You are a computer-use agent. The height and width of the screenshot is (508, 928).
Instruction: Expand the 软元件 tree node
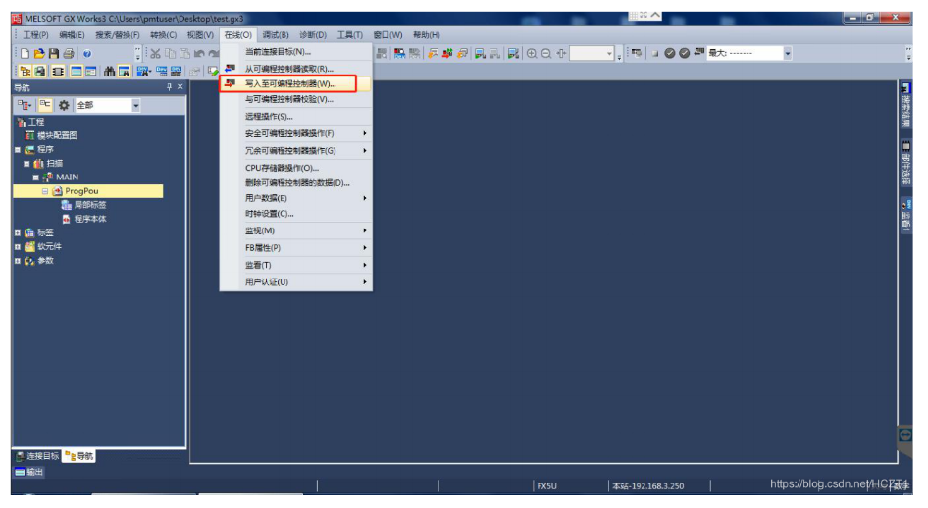[17, 247]
